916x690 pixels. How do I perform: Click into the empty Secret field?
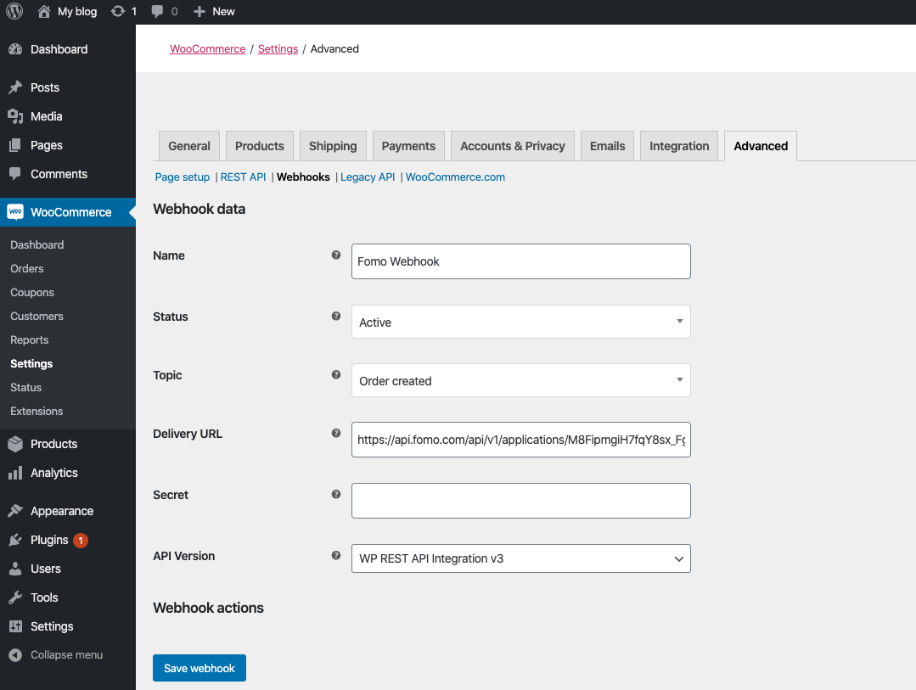click(520, 501)
